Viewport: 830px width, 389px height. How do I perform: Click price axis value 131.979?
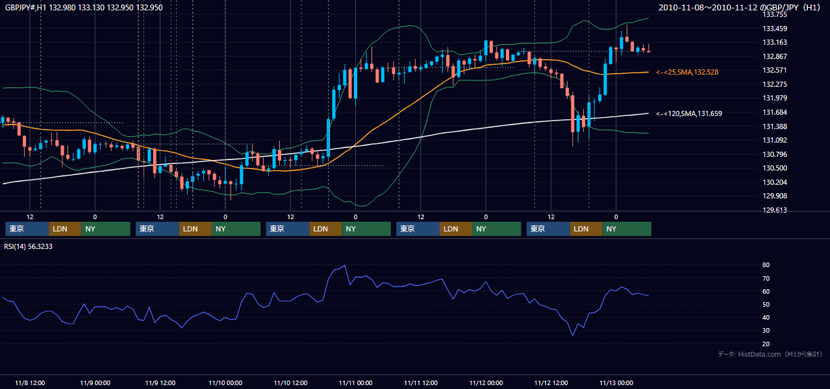(776, 98)
